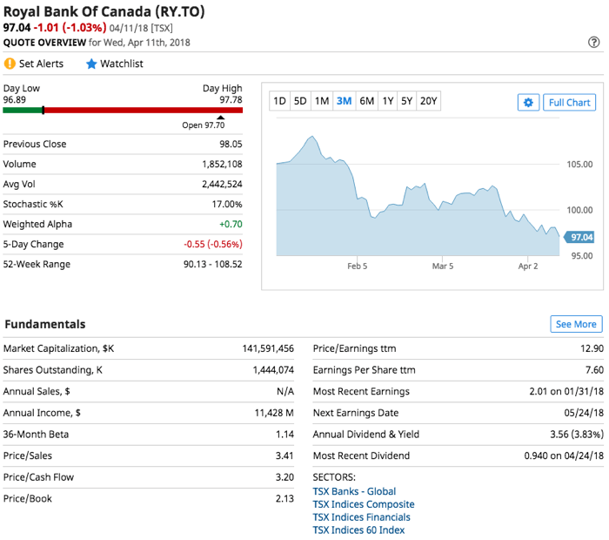Click the Weighted Alpha value +0.70
Screen dimensions: 609x540
(231, 225)
